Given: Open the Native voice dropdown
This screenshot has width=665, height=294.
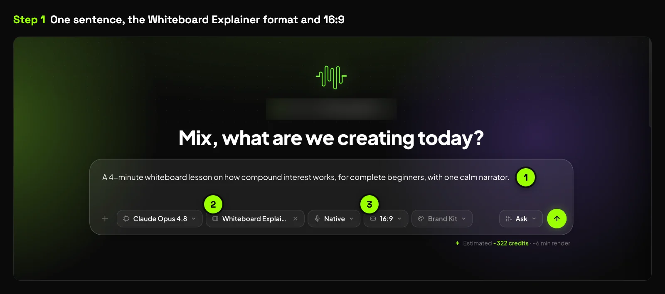Looking at the screenshot, I should (x=334, y=218).
